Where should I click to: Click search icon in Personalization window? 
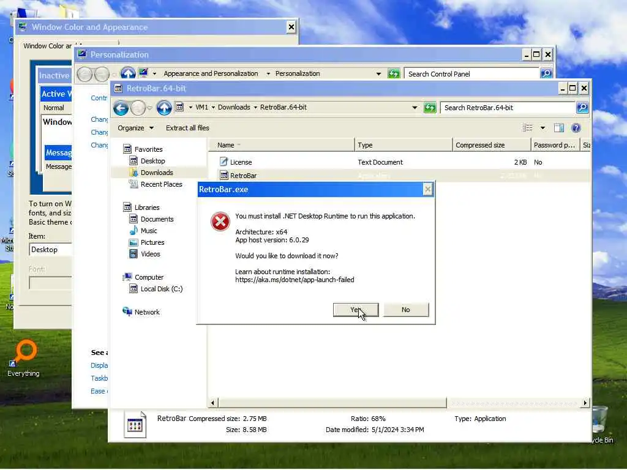[546, 73]
